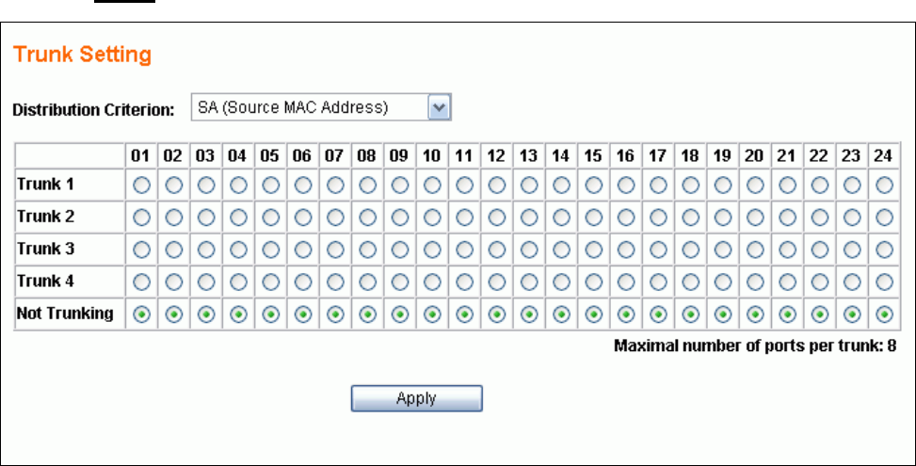Click the SA (Source MAC Address) combo box
916x466 pixels.
point(311,107)
